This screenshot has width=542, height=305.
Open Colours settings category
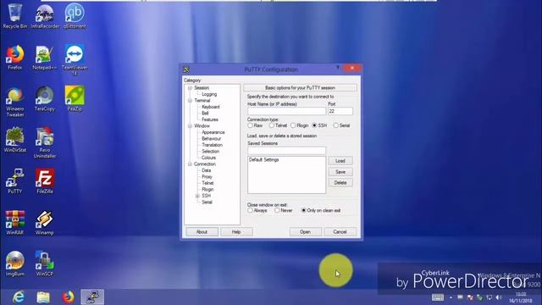[x=208, y=158]
